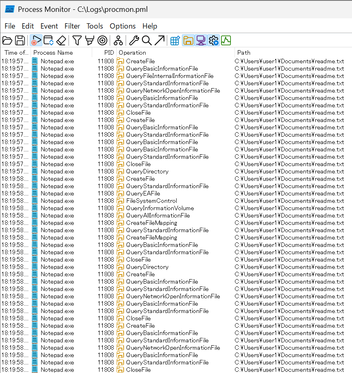Select the Include Process From Window crosshair

102,40
